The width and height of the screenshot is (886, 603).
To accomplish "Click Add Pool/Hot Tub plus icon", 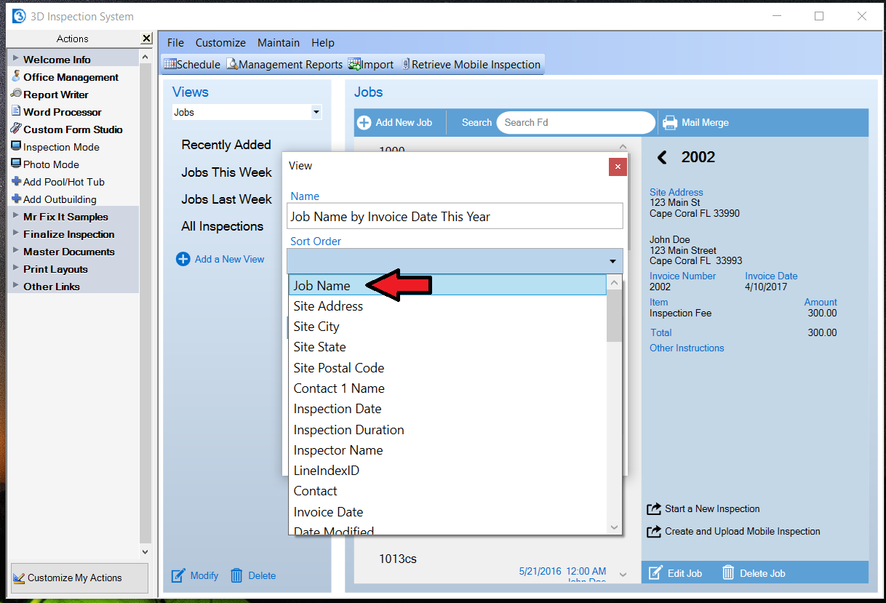I will [x=16, y=182].
